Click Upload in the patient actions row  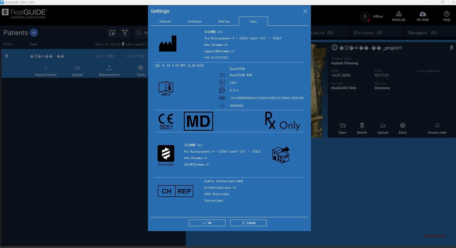pyautogui.click(x=77, y=70)
